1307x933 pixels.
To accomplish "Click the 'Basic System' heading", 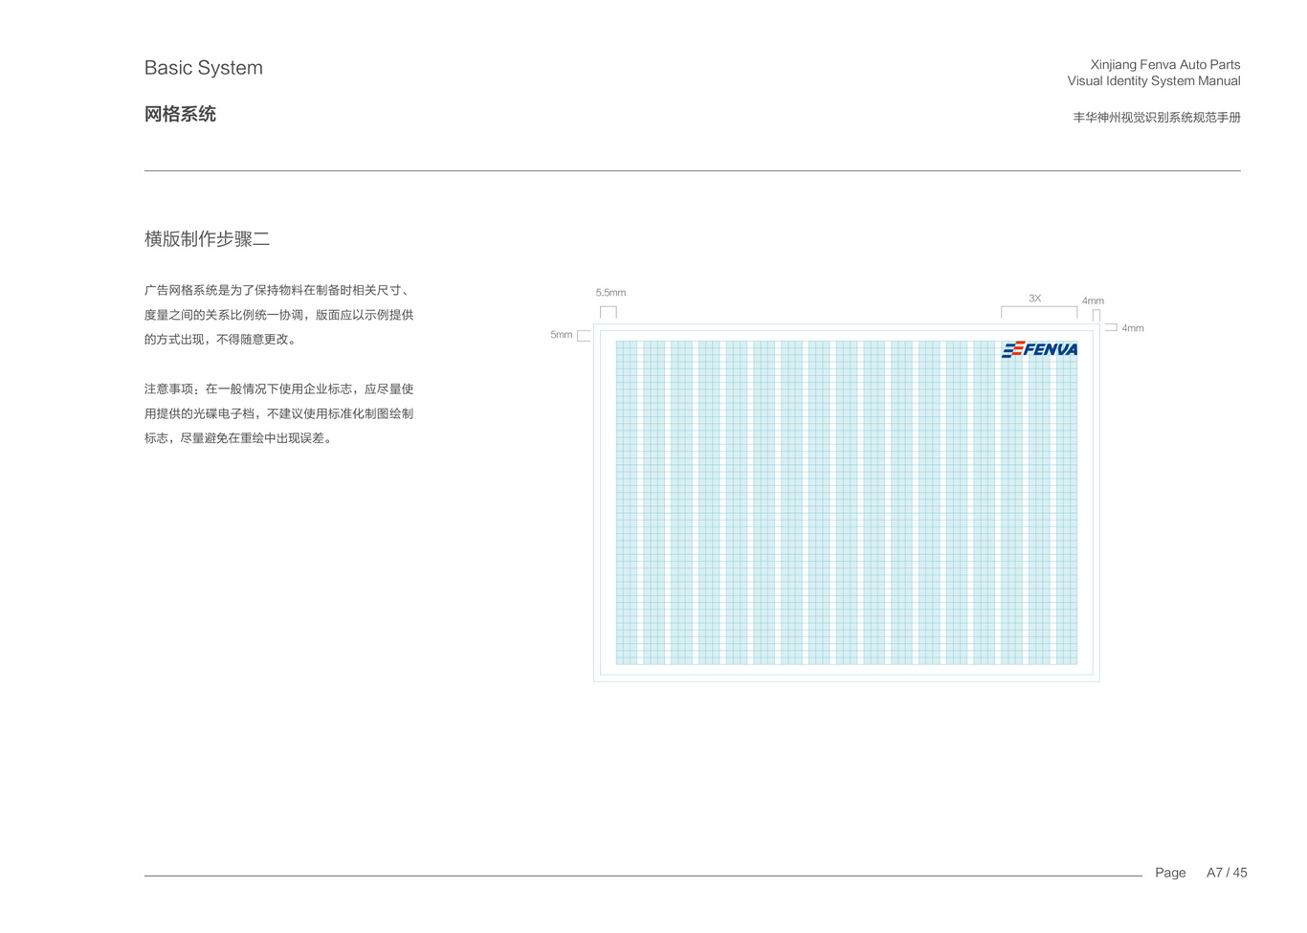I will point(204,68).
